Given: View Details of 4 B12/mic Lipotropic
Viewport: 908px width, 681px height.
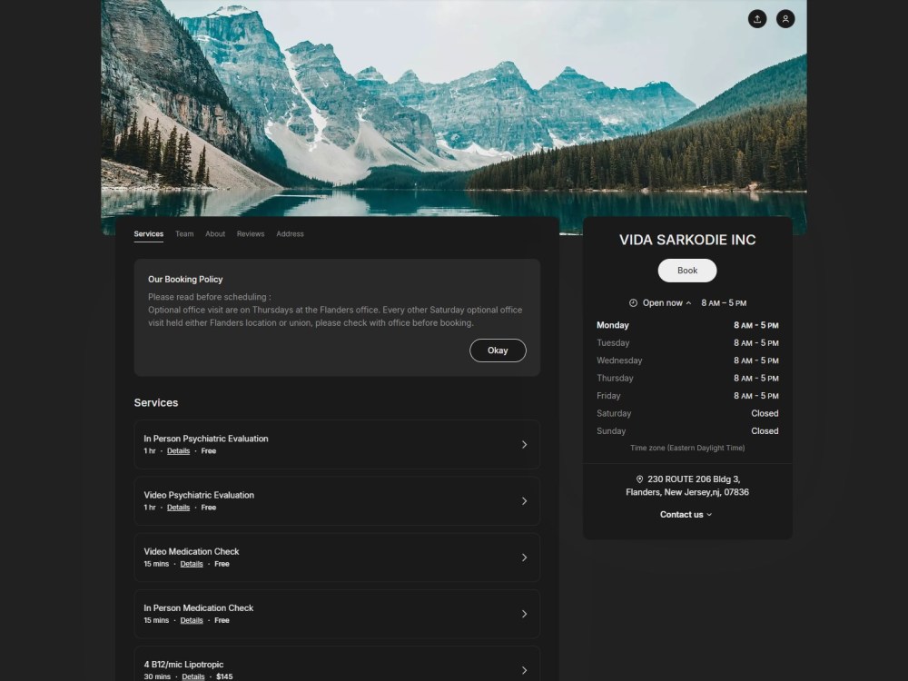Looking at the screenshot, I should 193,676.
